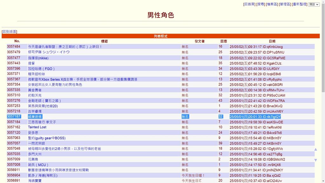The width and height of the screenshot is (325, 183).
Task: Go to 回首頁 link
Action: (x=249, y=4)
